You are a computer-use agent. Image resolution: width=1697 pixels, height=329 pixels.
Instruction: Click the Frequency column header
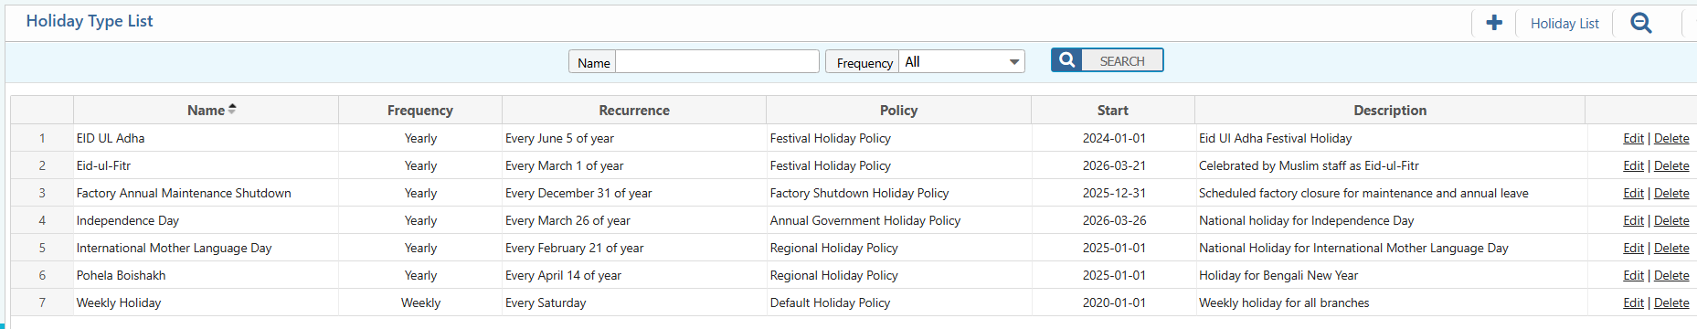(420, 110)
